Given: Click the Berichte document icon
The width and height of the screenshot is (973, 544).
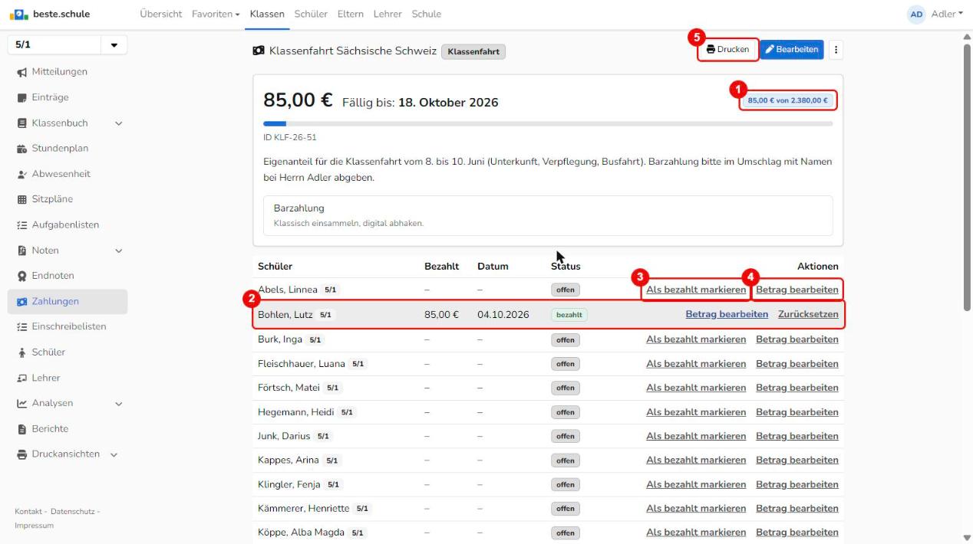Looking at the screenshot, I should (21, 429).
